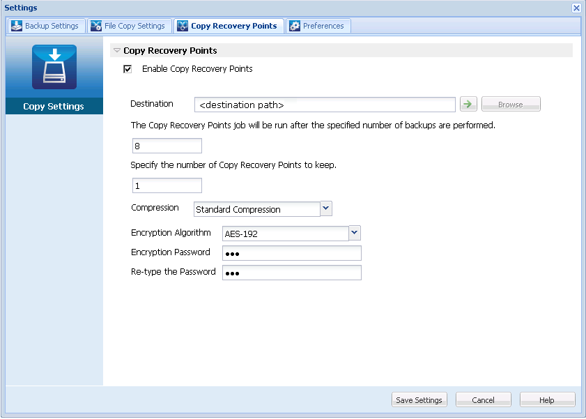Switch to the Preferences tab
This screenshot has width=586, height=419.
point(318,25)
